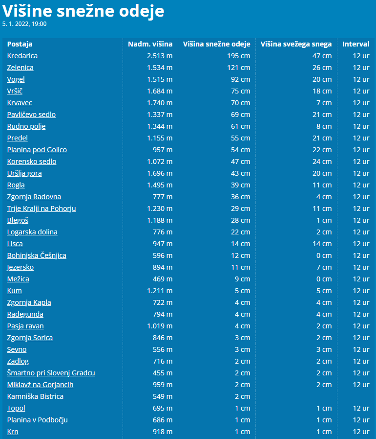Open Korensko sedlo station details
This screenshot has height=439, width=376.
tap(32, 162)
